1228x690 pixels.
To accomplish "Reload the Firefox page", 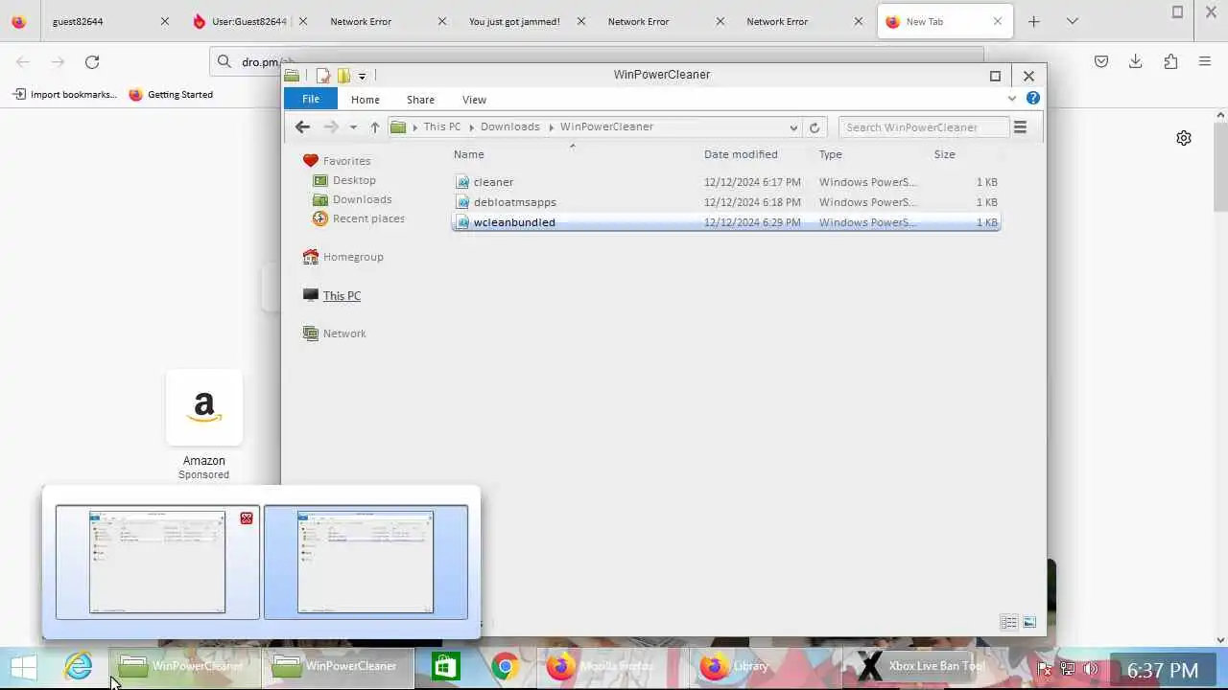I will pos(92,61).
